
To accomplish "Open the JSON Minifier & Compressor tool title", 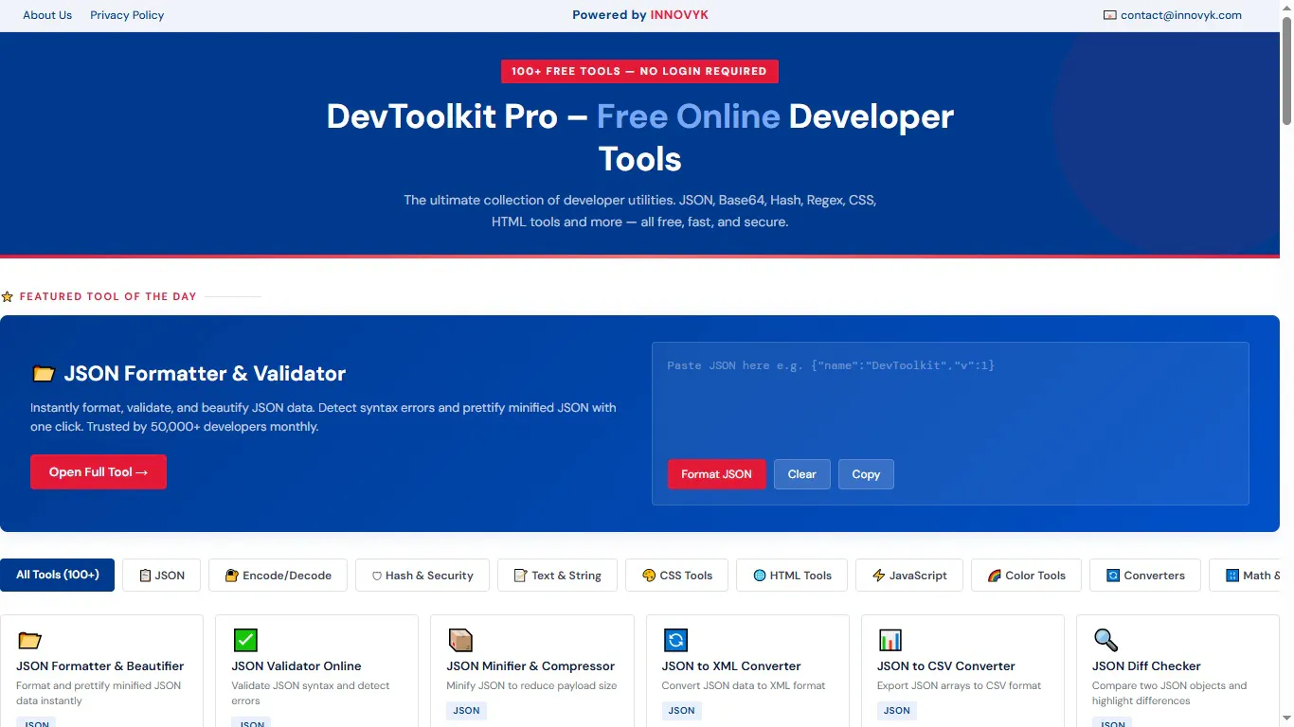I will click(530, 666).
